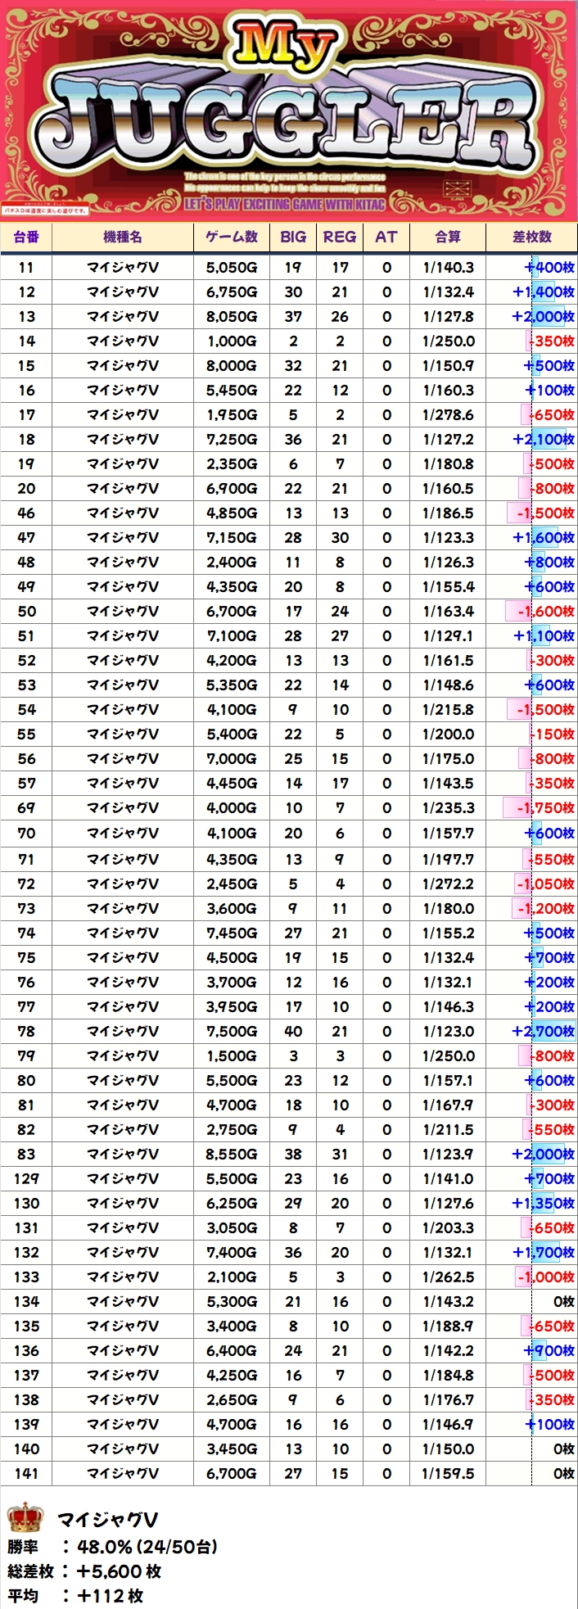Click the 総差枚 +5,600枚 summary line
The height and width of the screenshot is (1609, 578).
84,1571
